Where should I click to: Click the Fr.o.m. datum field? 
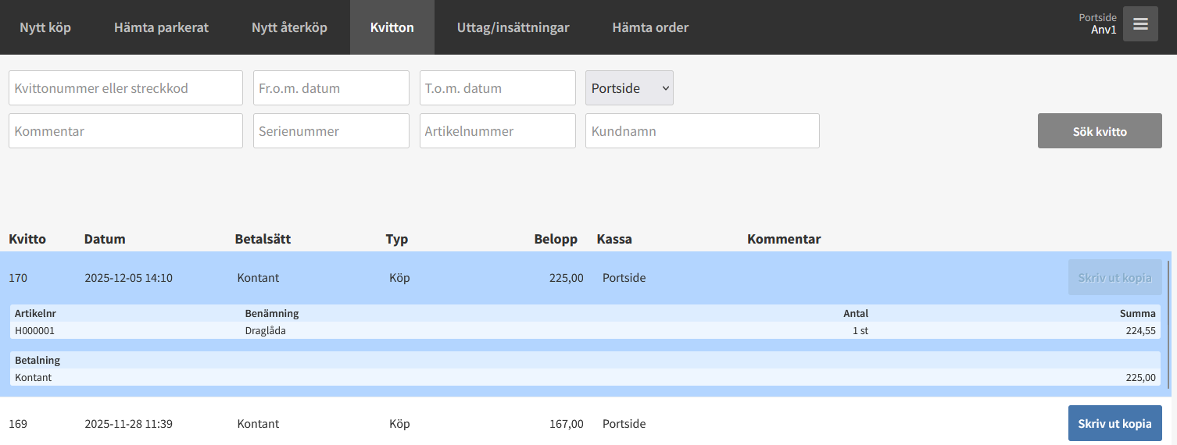pos(331,88)
